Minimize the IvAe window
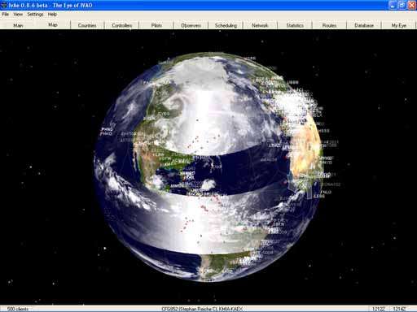417x312 pixels. [x=393, y=5]
